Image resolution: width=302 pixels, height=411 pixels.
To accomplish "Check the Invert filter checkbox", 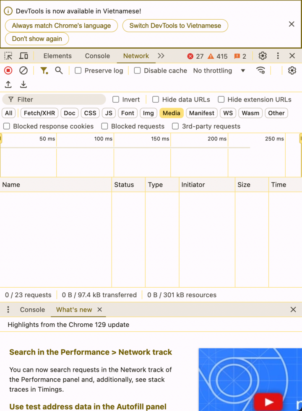I will (x=116, y=100).
